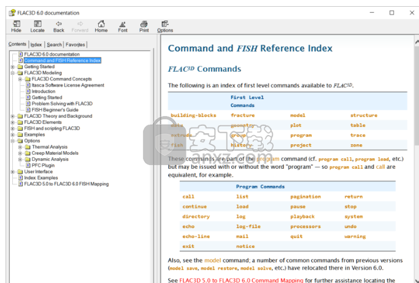Screen dimensions: 419x283
Task: Open the Index Examples page
Action: pyautogui.click(x=41, y=177)
